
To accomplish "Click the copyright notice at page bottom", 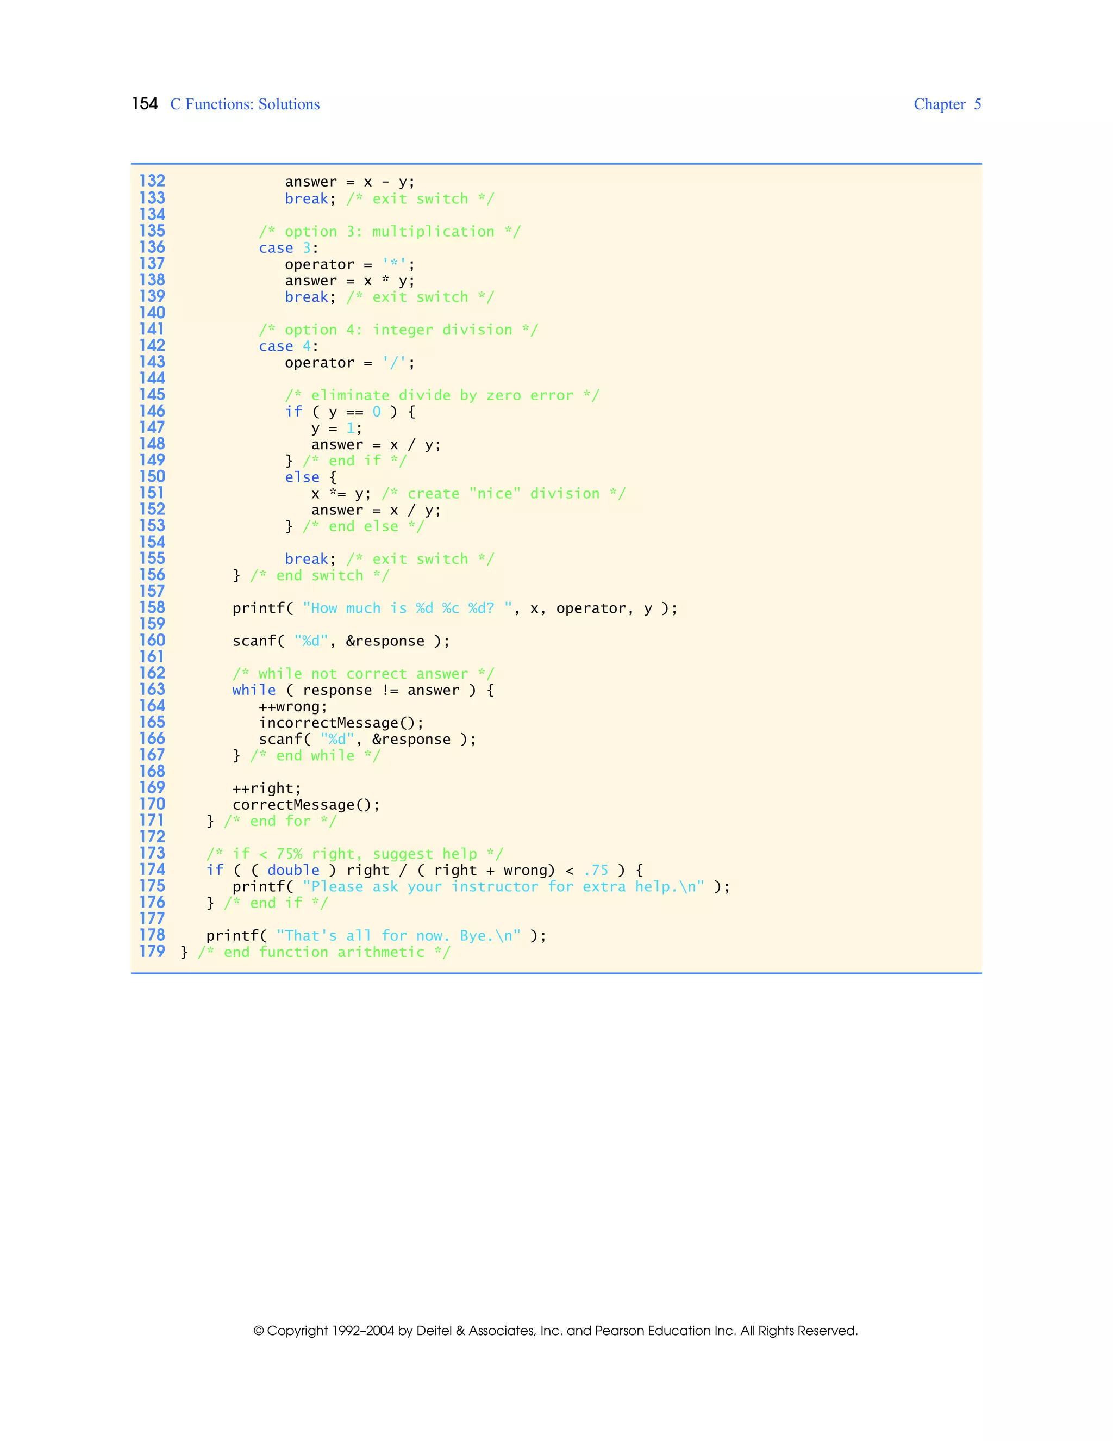I will coord(555,1330).
